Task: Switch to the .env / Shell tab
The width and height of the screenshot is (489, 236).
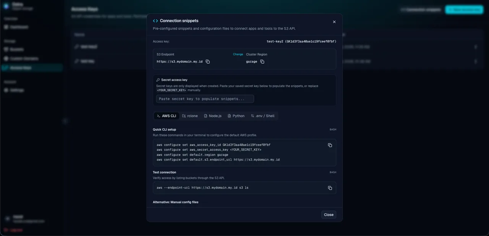Action: tap(263, 116)
